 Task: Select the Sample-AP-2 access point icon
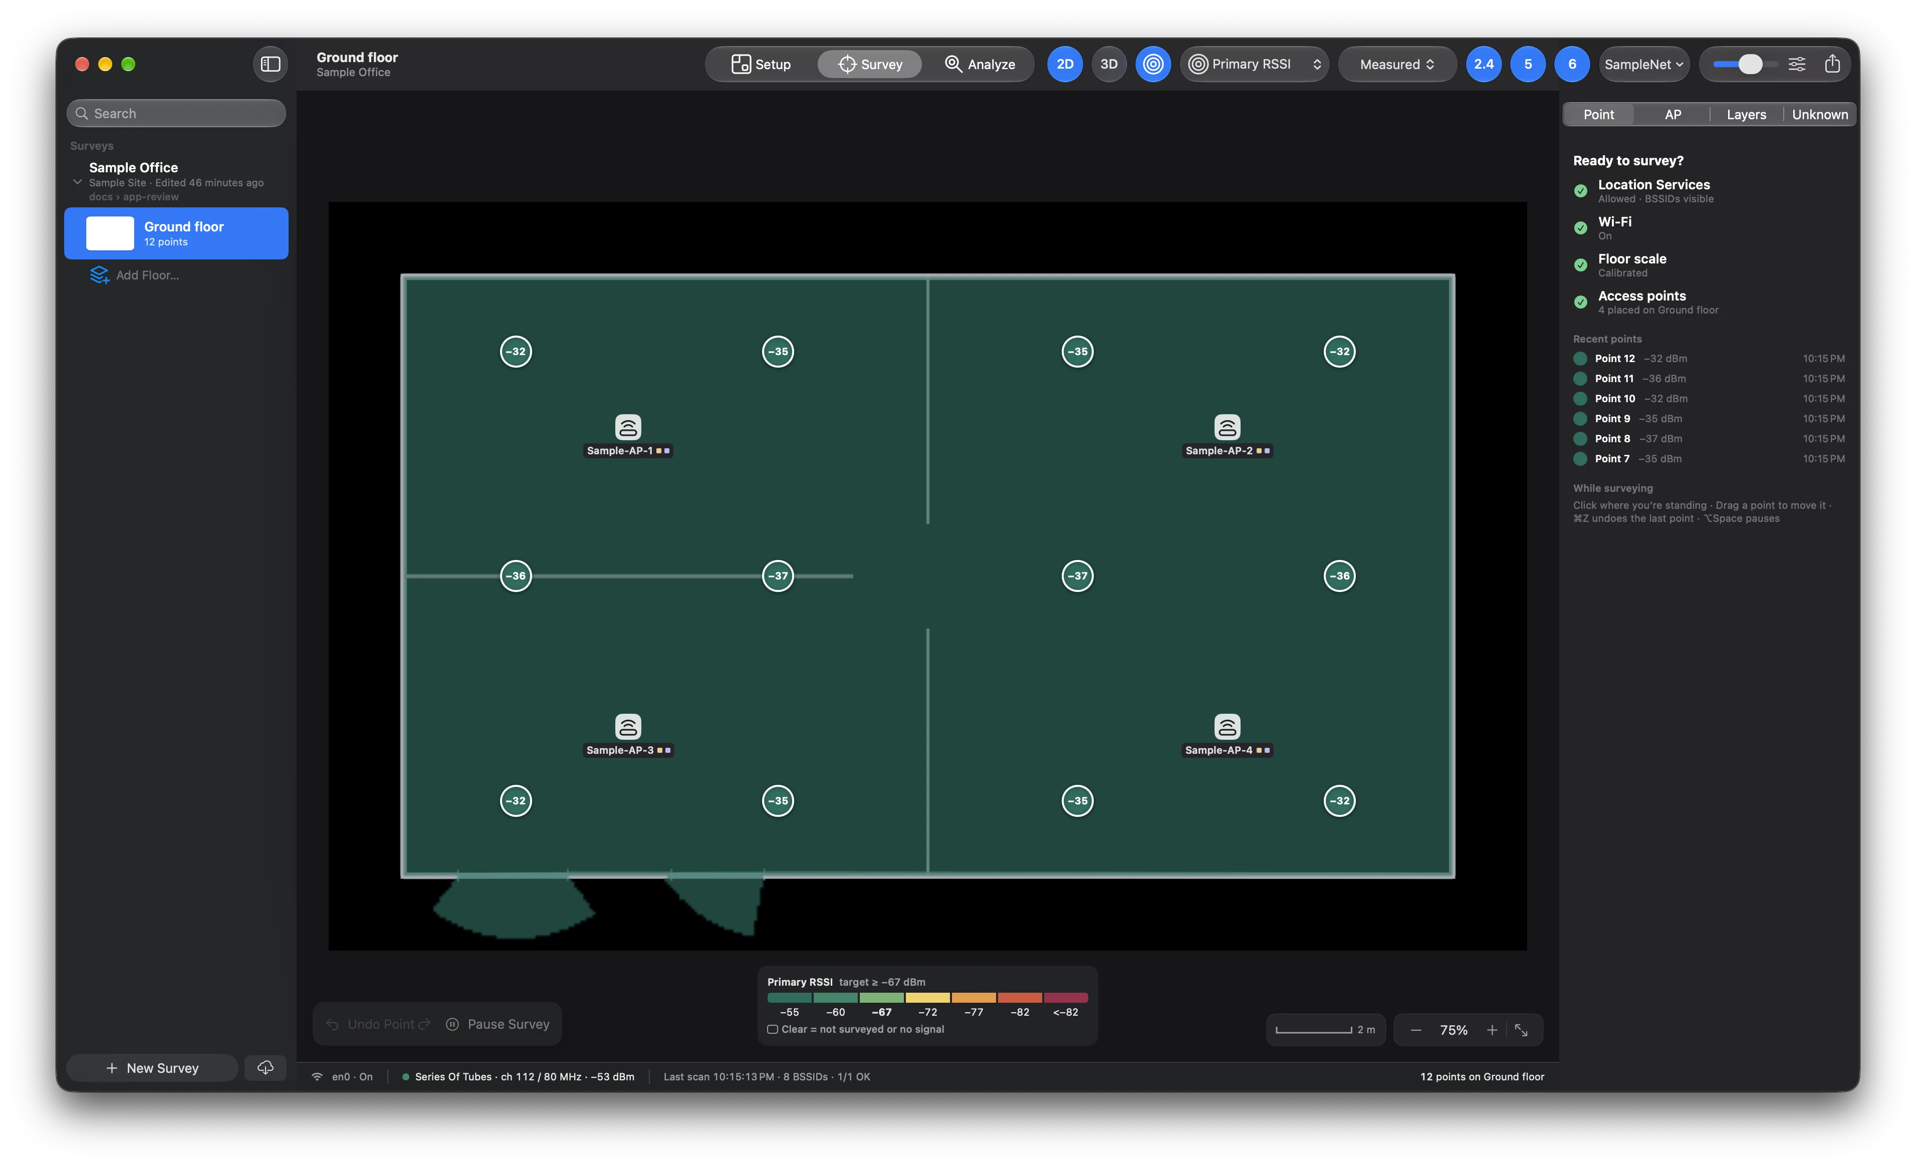(1227, 427)
